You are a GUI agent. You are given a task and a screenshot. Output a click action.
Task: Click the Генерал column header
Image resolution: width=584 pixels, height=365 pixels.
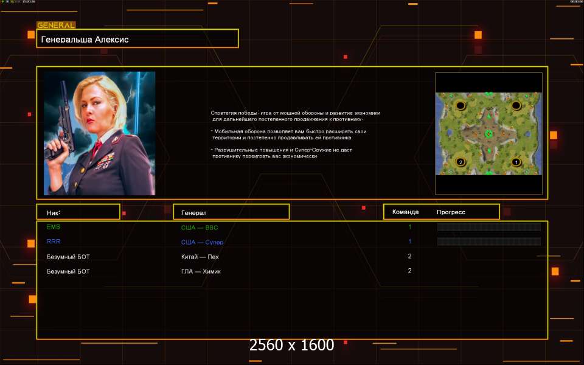231,212
